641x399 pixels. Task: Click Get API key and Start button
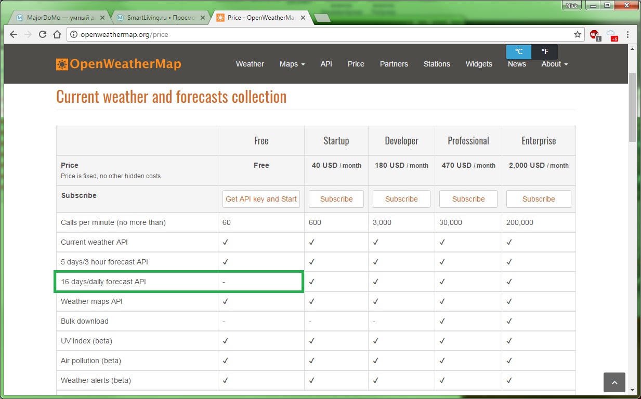(x=261, y=199)
